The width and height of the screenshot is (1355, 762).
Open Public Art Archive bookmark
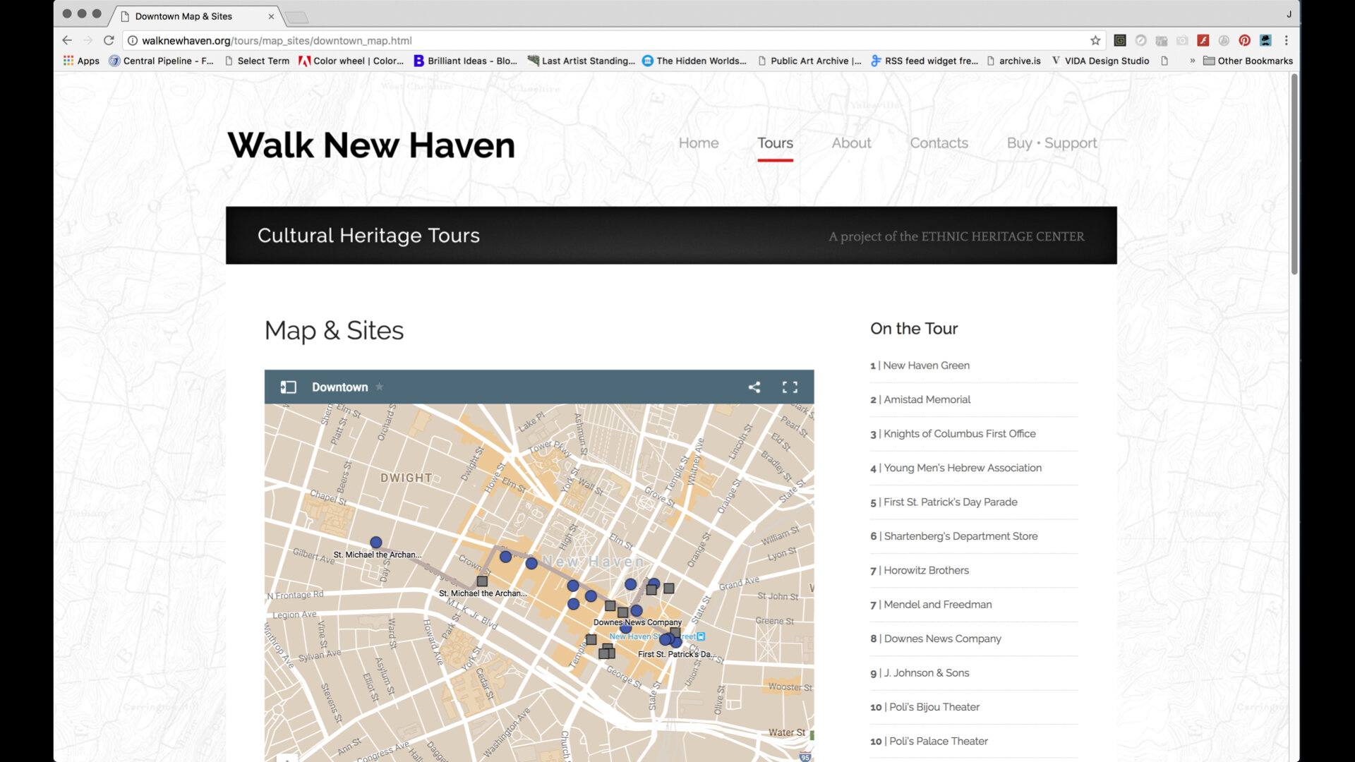pyautogui.click(x=809, y=61)
